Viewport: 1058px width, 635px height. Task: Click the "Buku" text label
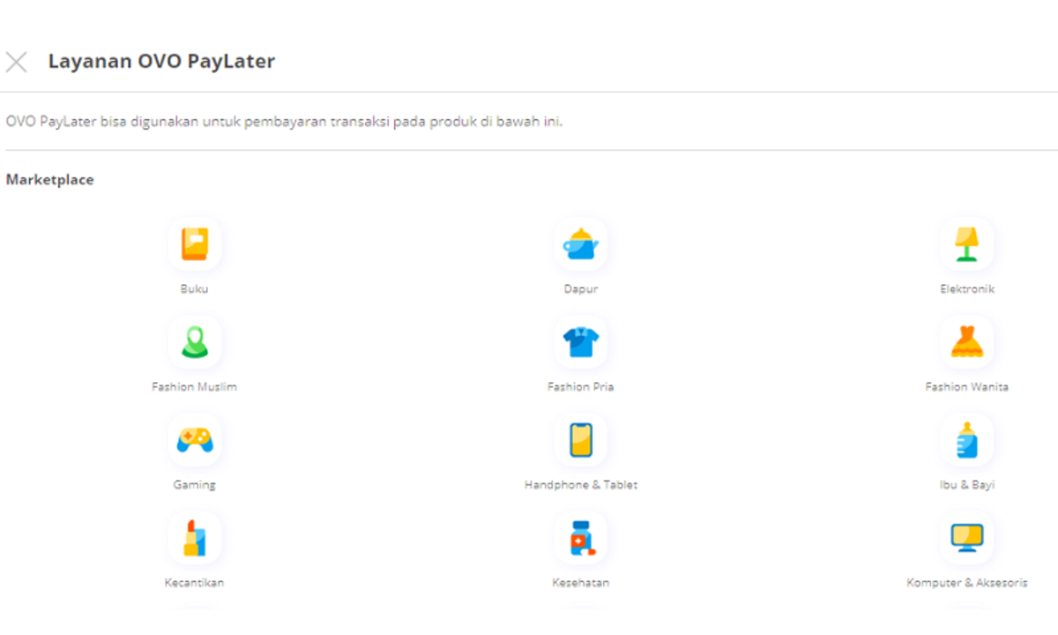194,289
